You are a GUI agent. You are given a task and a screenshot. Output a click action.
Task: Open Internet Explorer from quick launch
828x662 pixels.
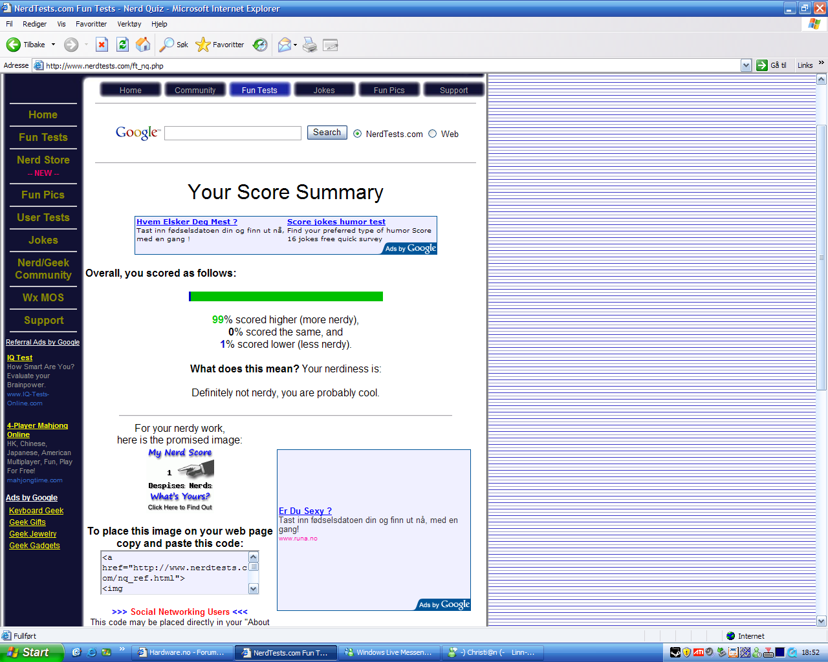tap(91, 652)
